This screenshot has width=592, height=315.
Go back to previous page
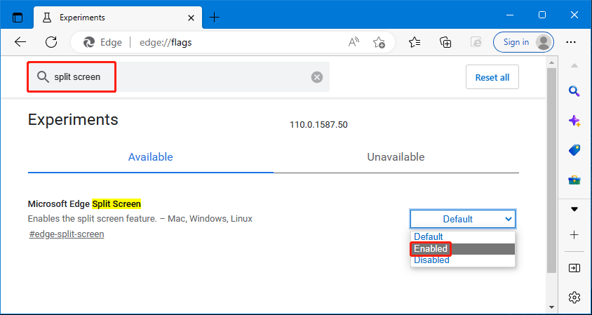(20, 42)
